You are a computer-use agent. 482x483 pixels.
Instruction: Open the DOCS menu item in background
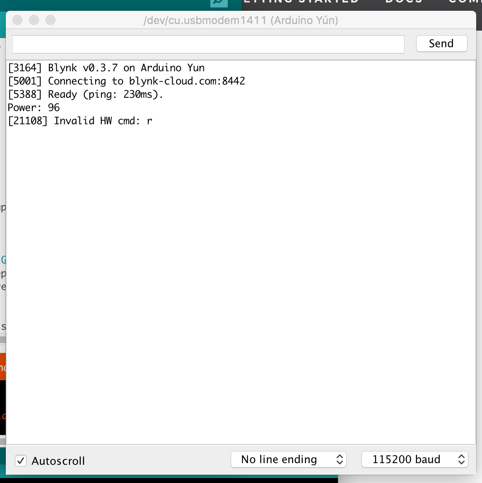pos(403,2)
